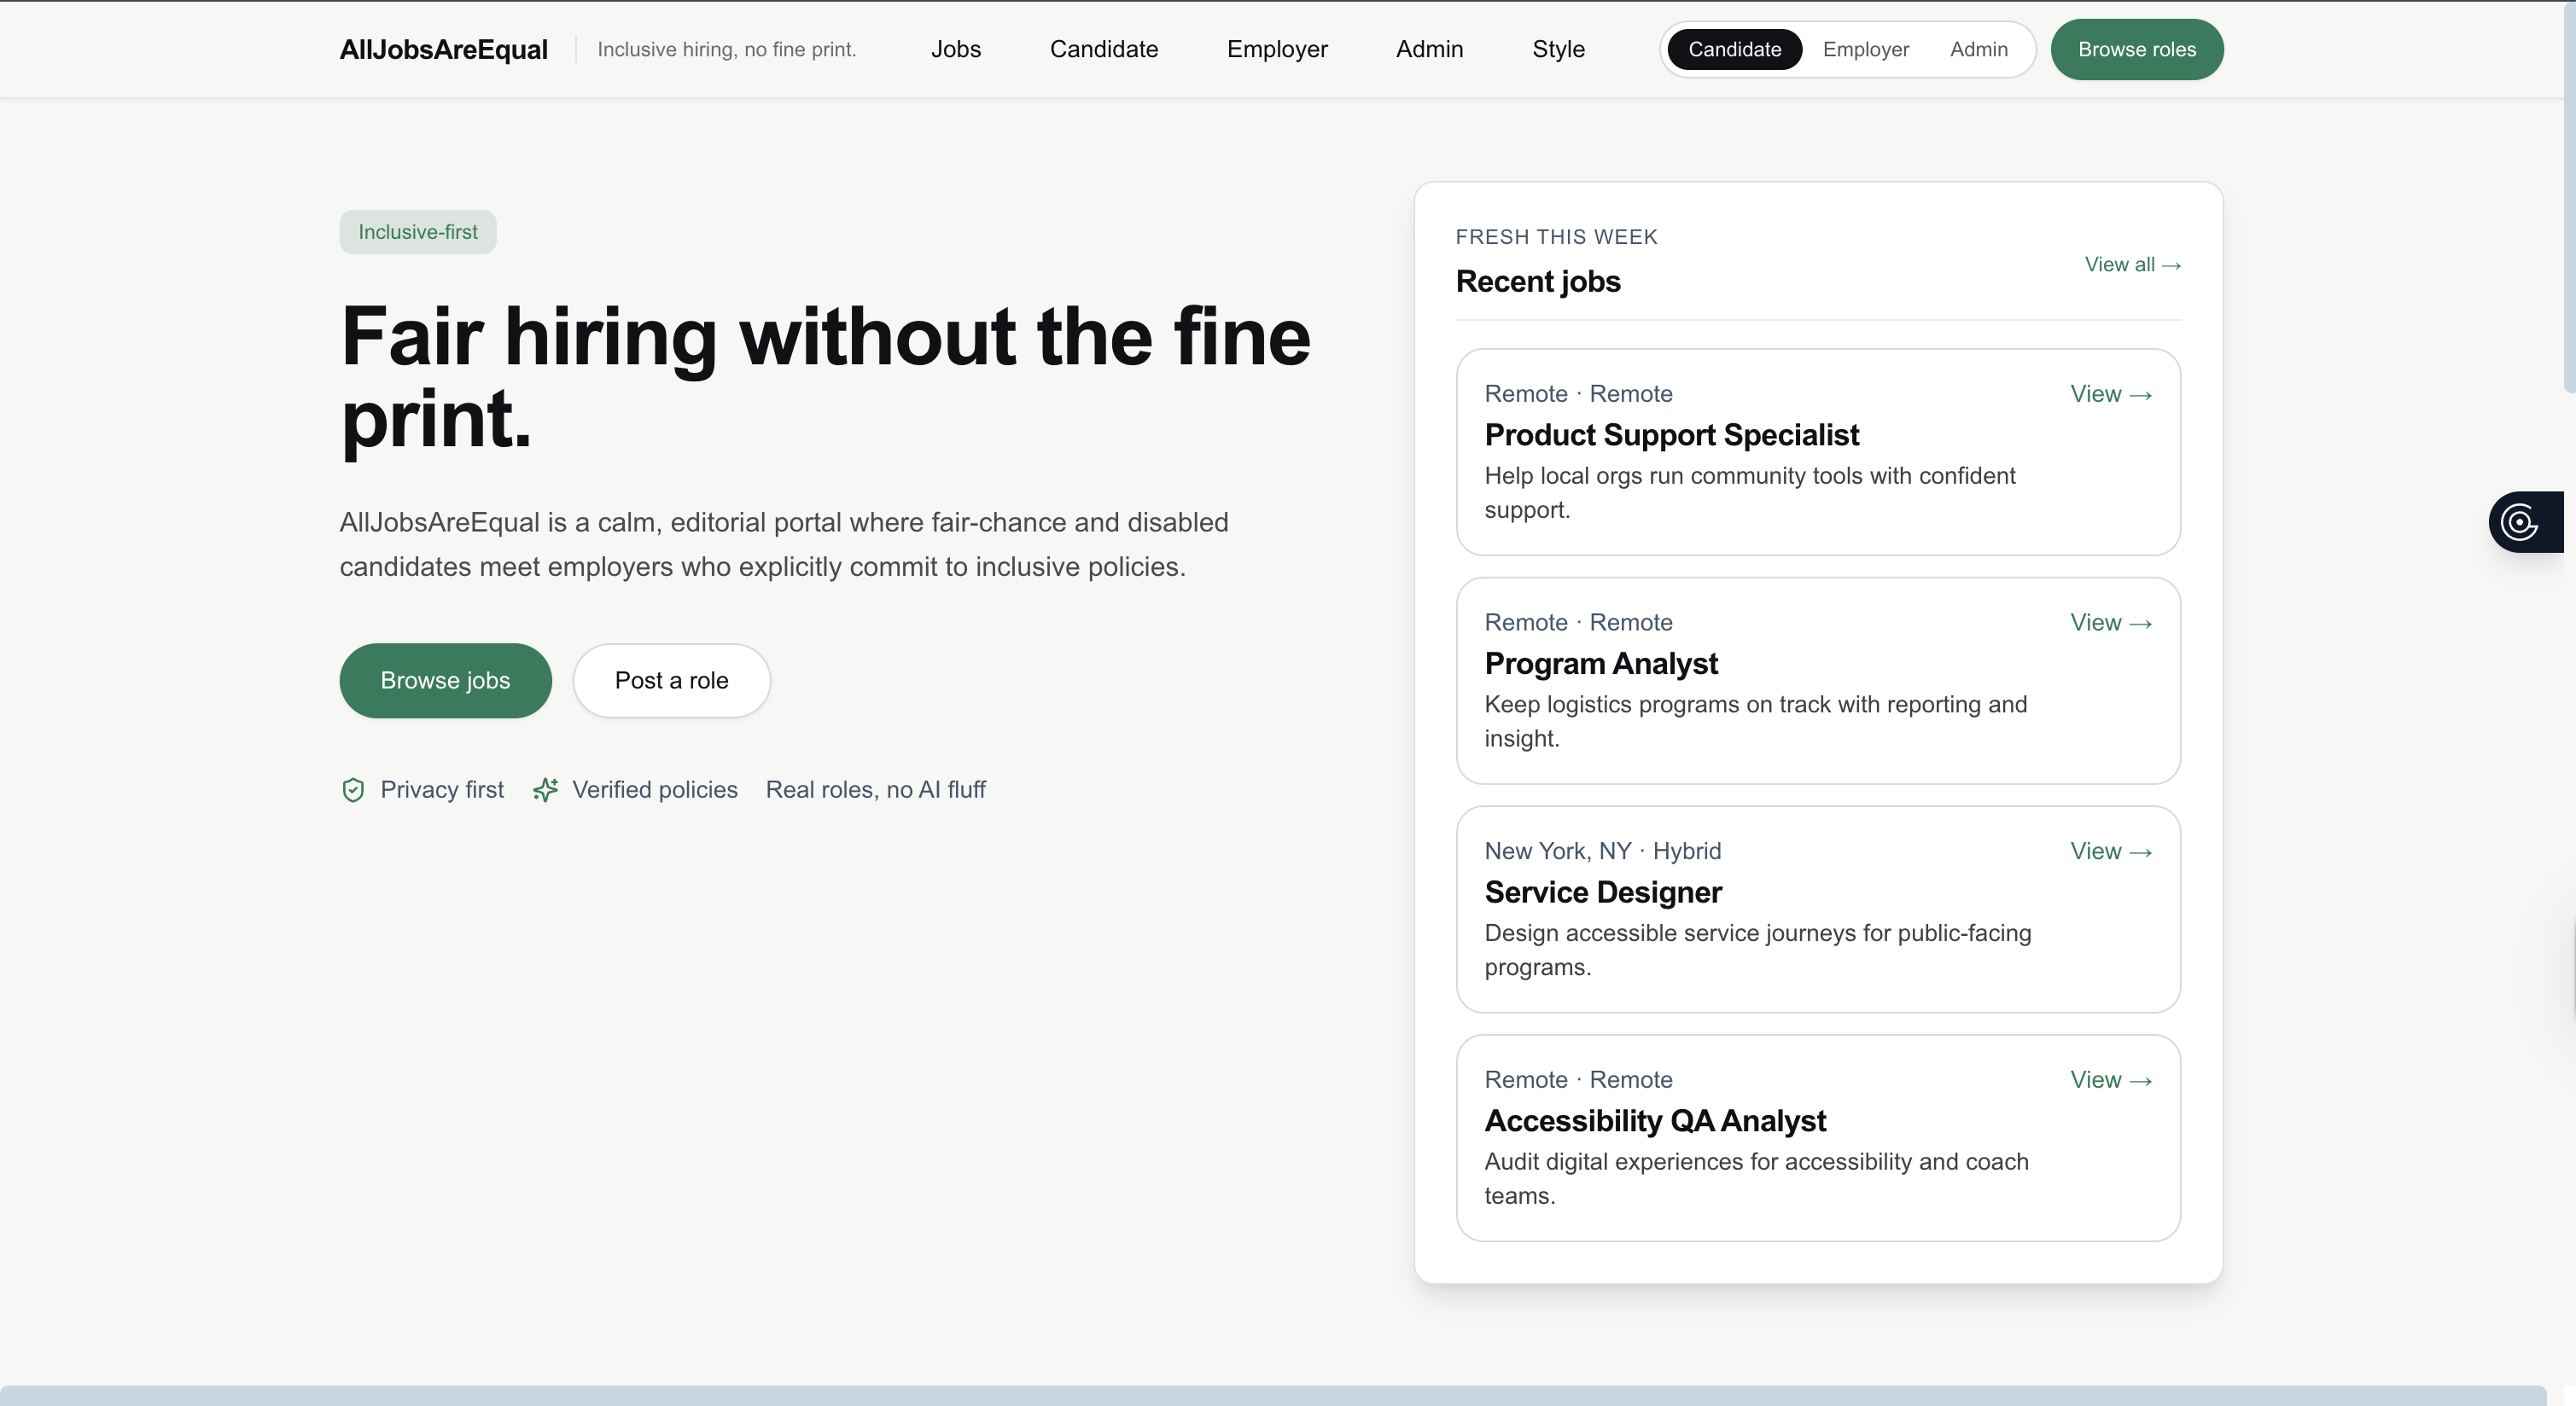This screenshot has height=1406, width=2576.
Task: Open the View all recent jobs link
Action: pyautogui.click(x=2132, y=264)
